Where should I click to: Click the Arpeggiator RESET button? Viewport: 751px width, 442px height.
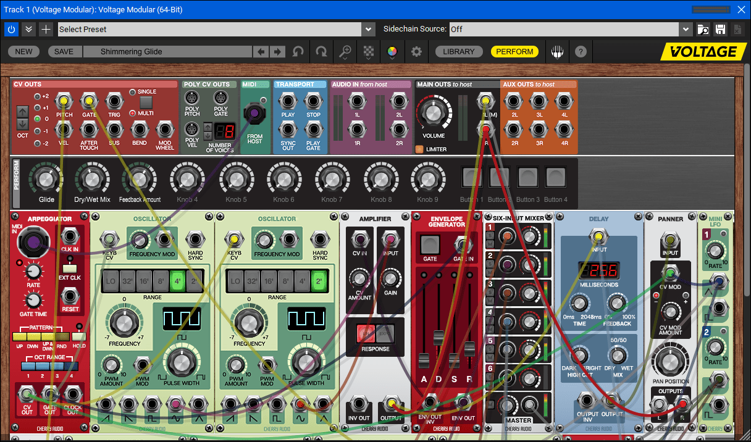[x=70, y=296]
